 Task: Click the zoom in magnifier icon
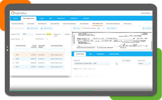[x=98, y=28]
